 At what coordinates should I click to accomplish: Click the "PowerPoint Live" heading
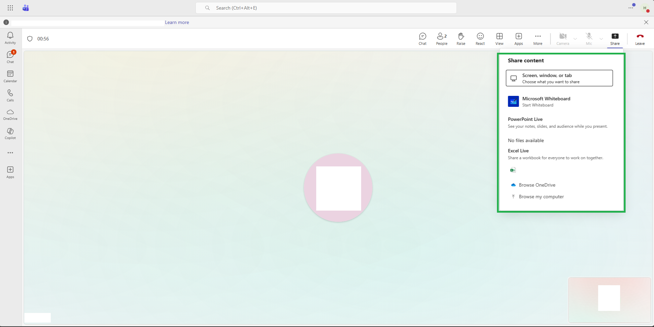tap(525, 119)
